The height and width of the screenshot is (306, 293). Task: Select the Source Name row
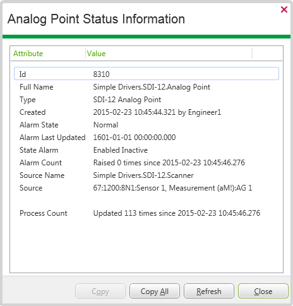tap(146, 175)
